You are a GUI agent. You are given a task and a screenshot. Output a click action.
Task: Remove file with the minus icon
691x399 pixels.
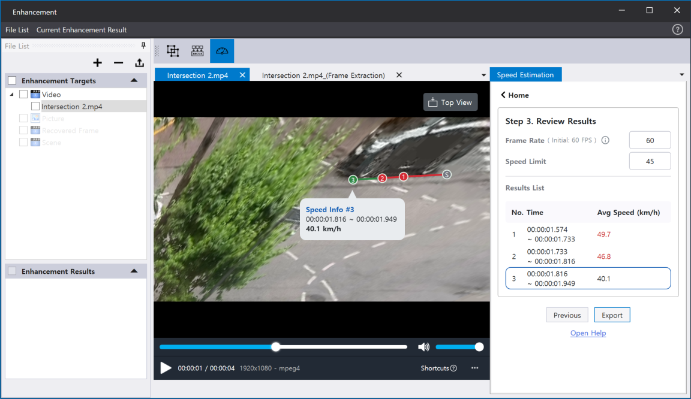[119, 63]
